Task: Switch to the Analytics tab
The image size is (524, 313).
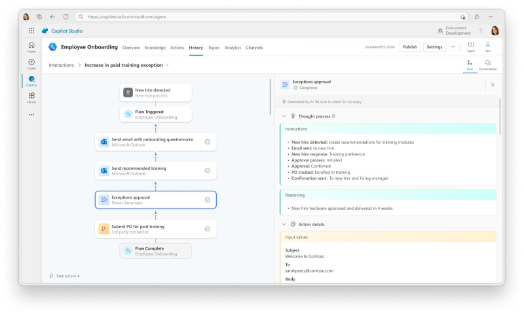Action: tap(233, 48)
